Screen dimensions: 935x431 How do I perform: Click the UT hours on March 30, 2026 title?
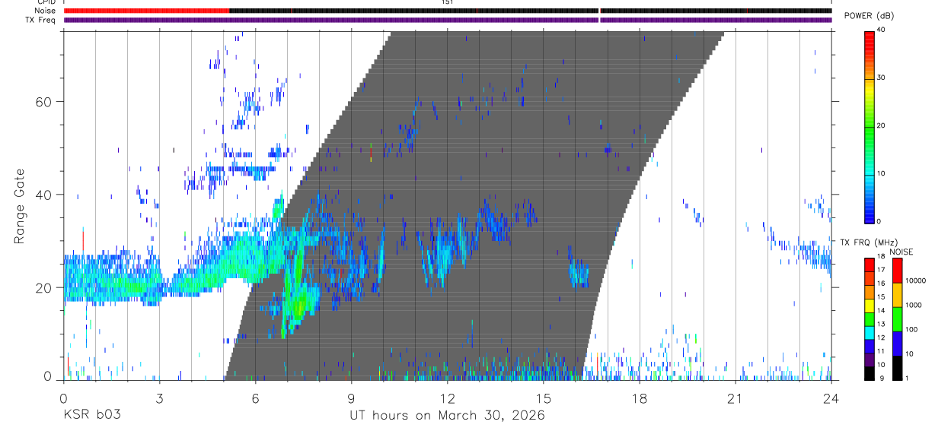(x=447, y=416)
